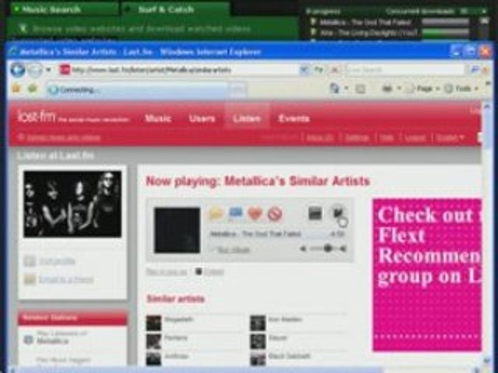Click the Buy album link in the player
The height and width of the screenshot is (373, 498).
coord(234,250)
